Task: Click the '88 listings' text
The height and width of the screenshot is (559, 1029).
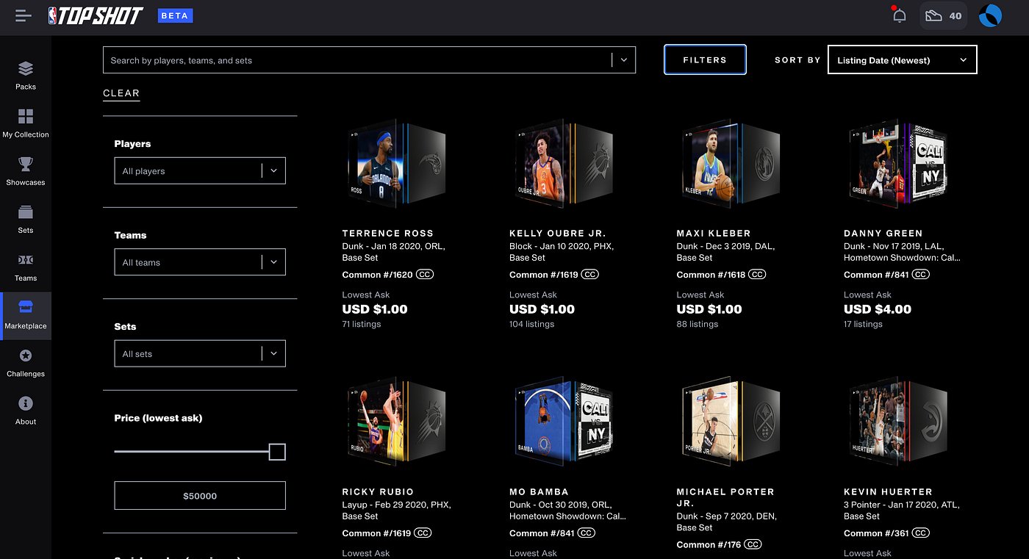Action: pos(698,324)
